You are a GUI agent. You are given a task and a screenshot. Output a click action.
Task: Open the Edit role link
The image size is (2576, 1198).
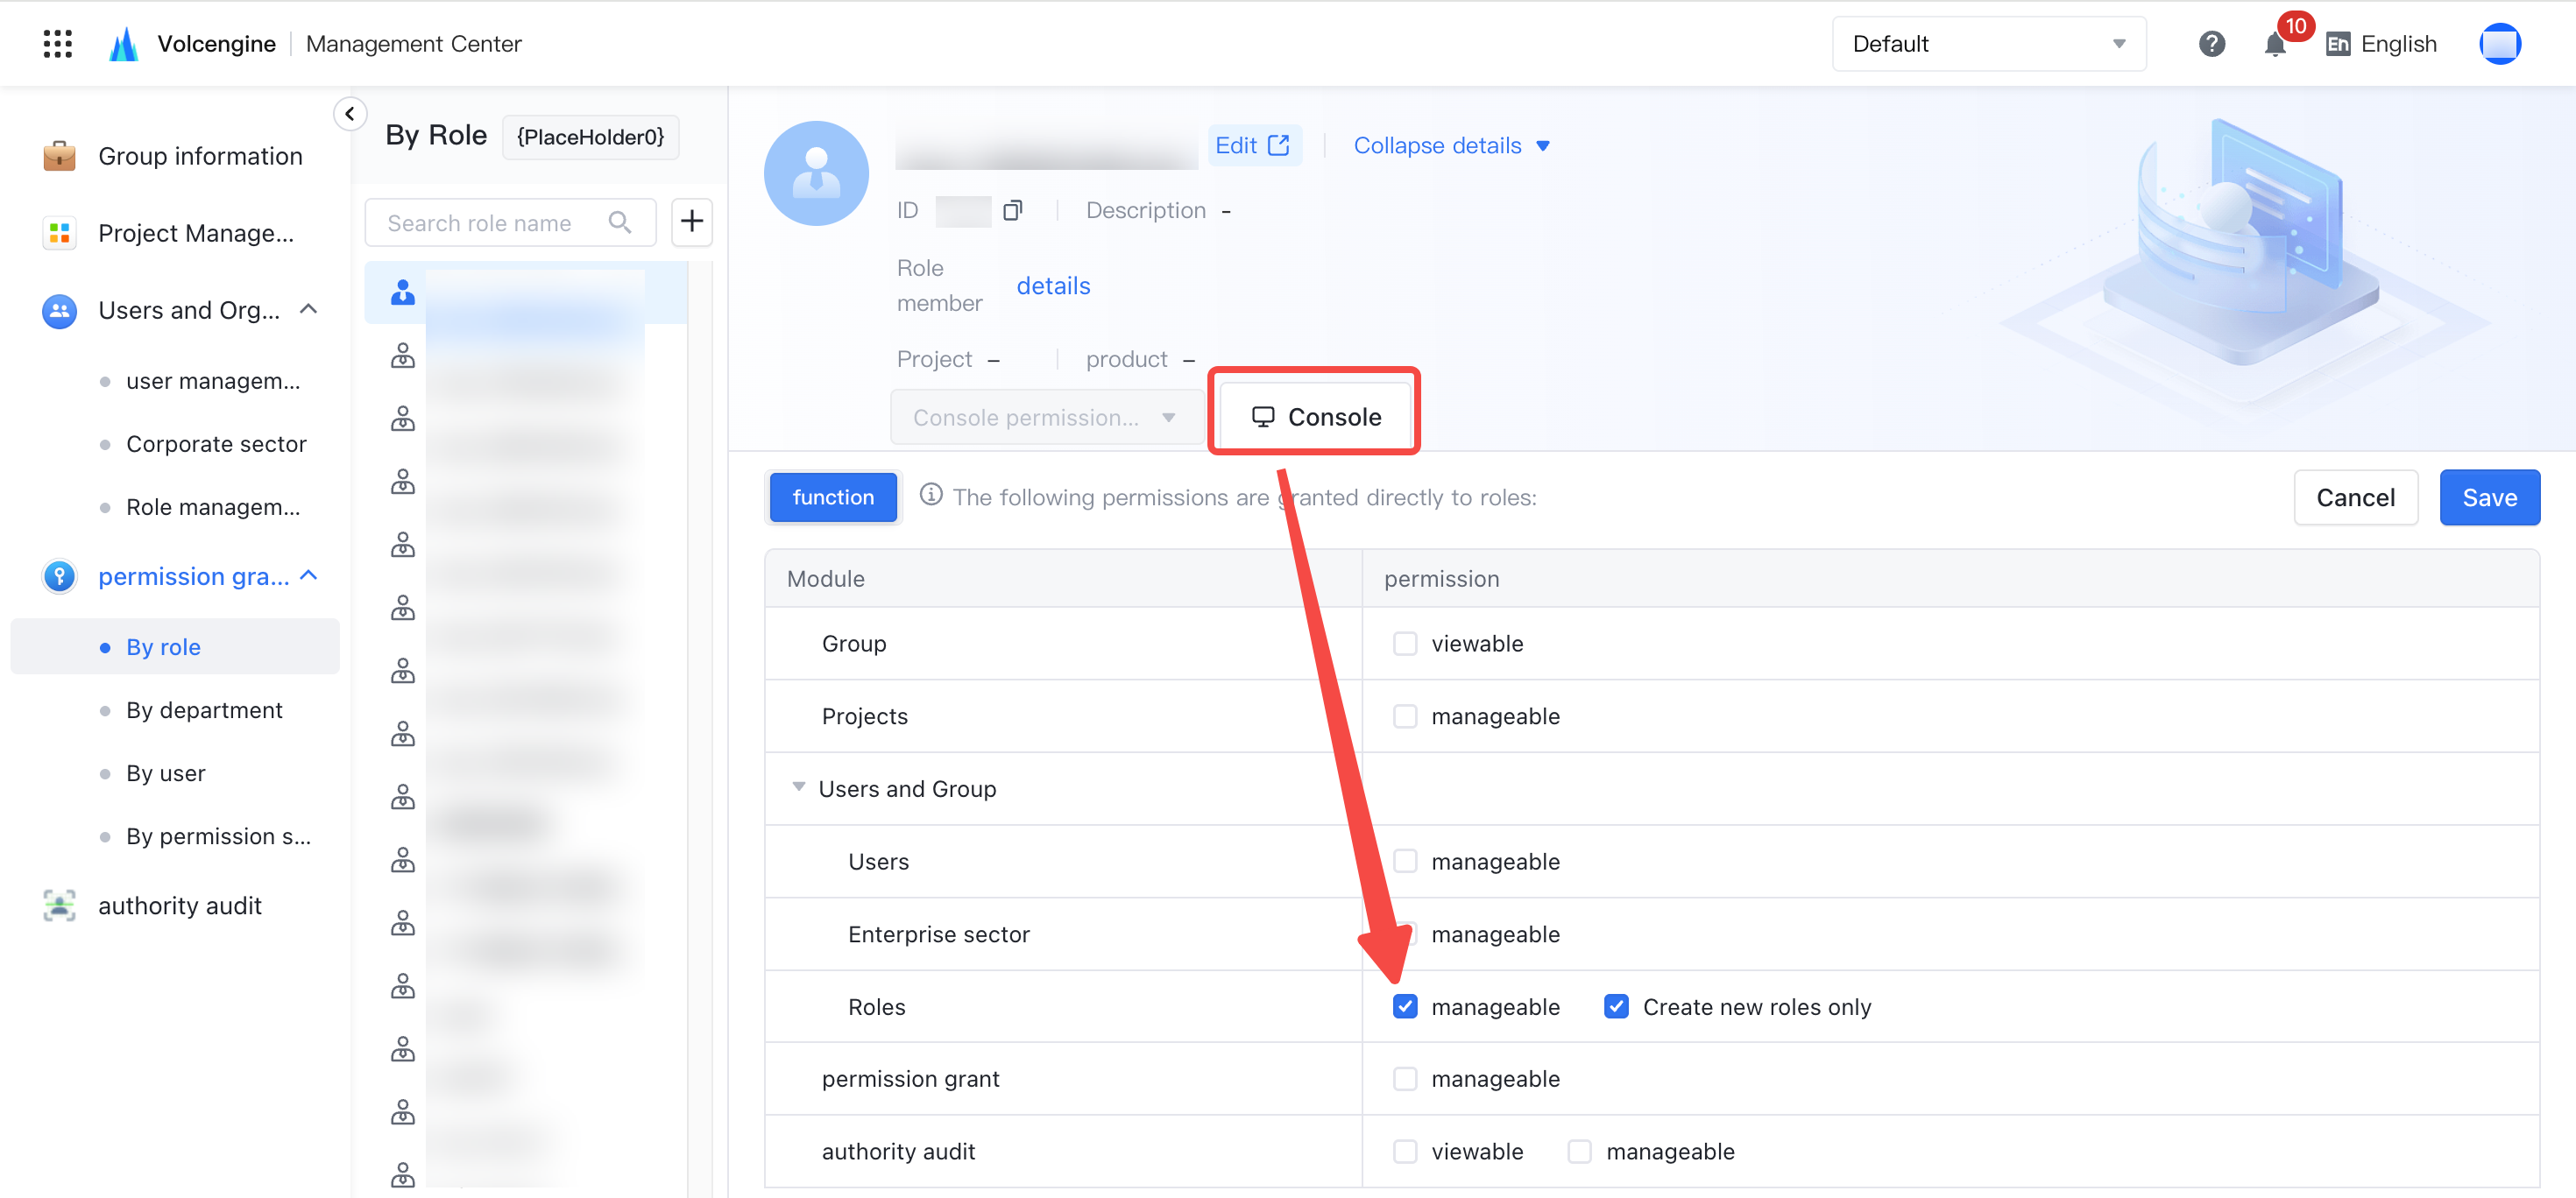pyautogui.click(x=1253, y=146)
